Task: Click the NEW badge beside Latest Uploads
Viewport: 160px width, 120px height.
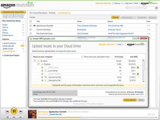Action: [22, 46]
